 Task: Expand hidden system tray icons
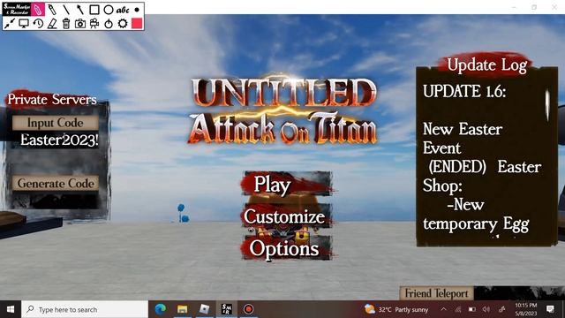coord(443,309)
